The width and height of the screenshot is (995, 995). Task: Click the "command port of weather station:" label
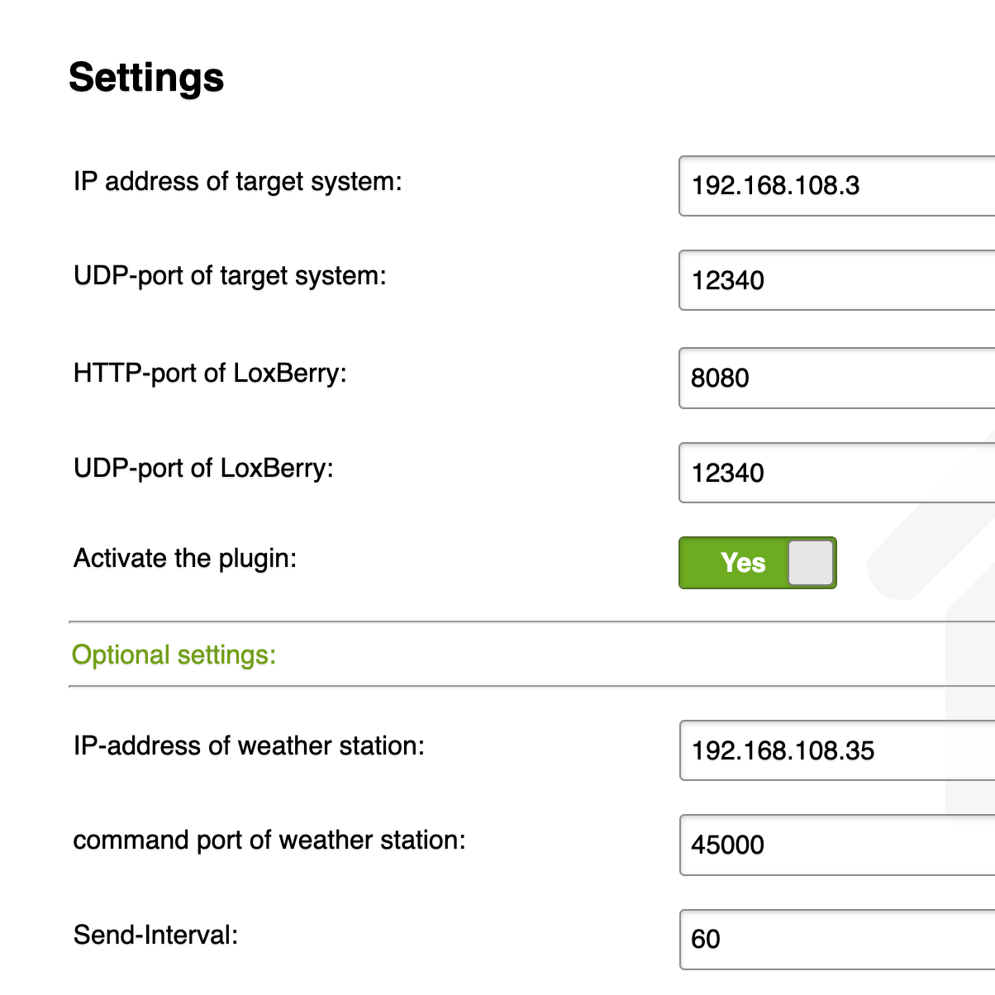(x=269, y=840)
